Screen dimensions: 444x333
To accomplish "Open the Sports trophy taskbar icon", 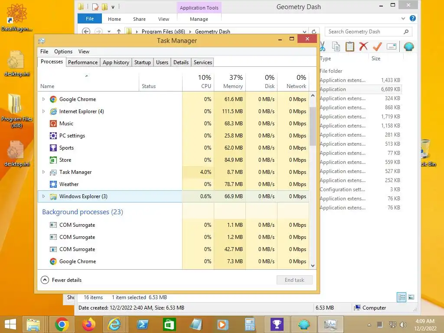I will (x=277, y=324).
